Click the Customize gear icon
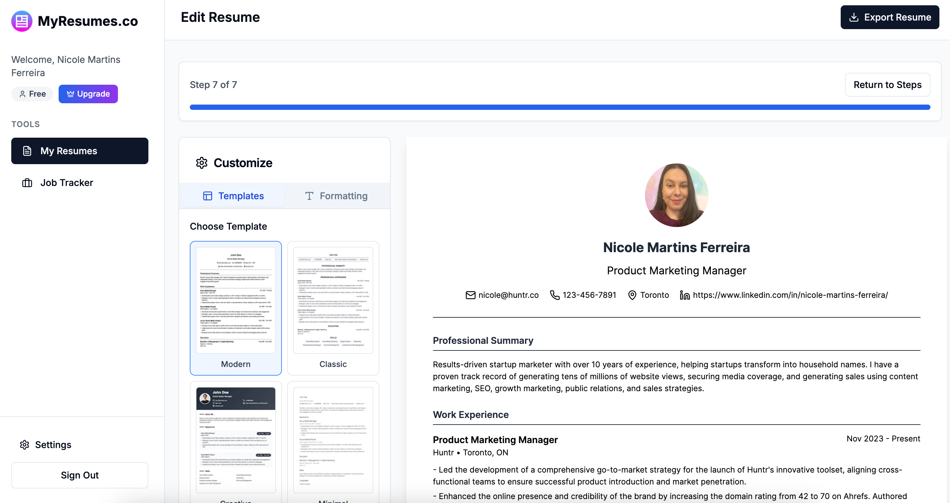The width and height of the screenshot is (950, 503). click(201, 163)
